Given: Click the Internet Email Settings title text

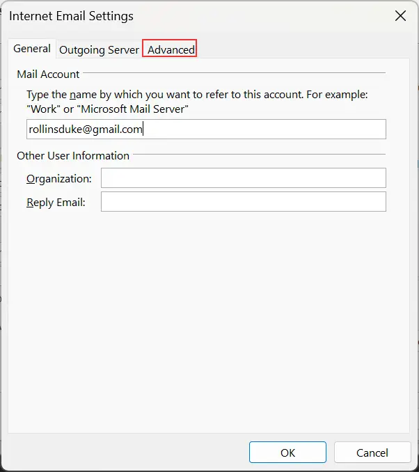Looking at the screenshot, I should tap(71, 15).
